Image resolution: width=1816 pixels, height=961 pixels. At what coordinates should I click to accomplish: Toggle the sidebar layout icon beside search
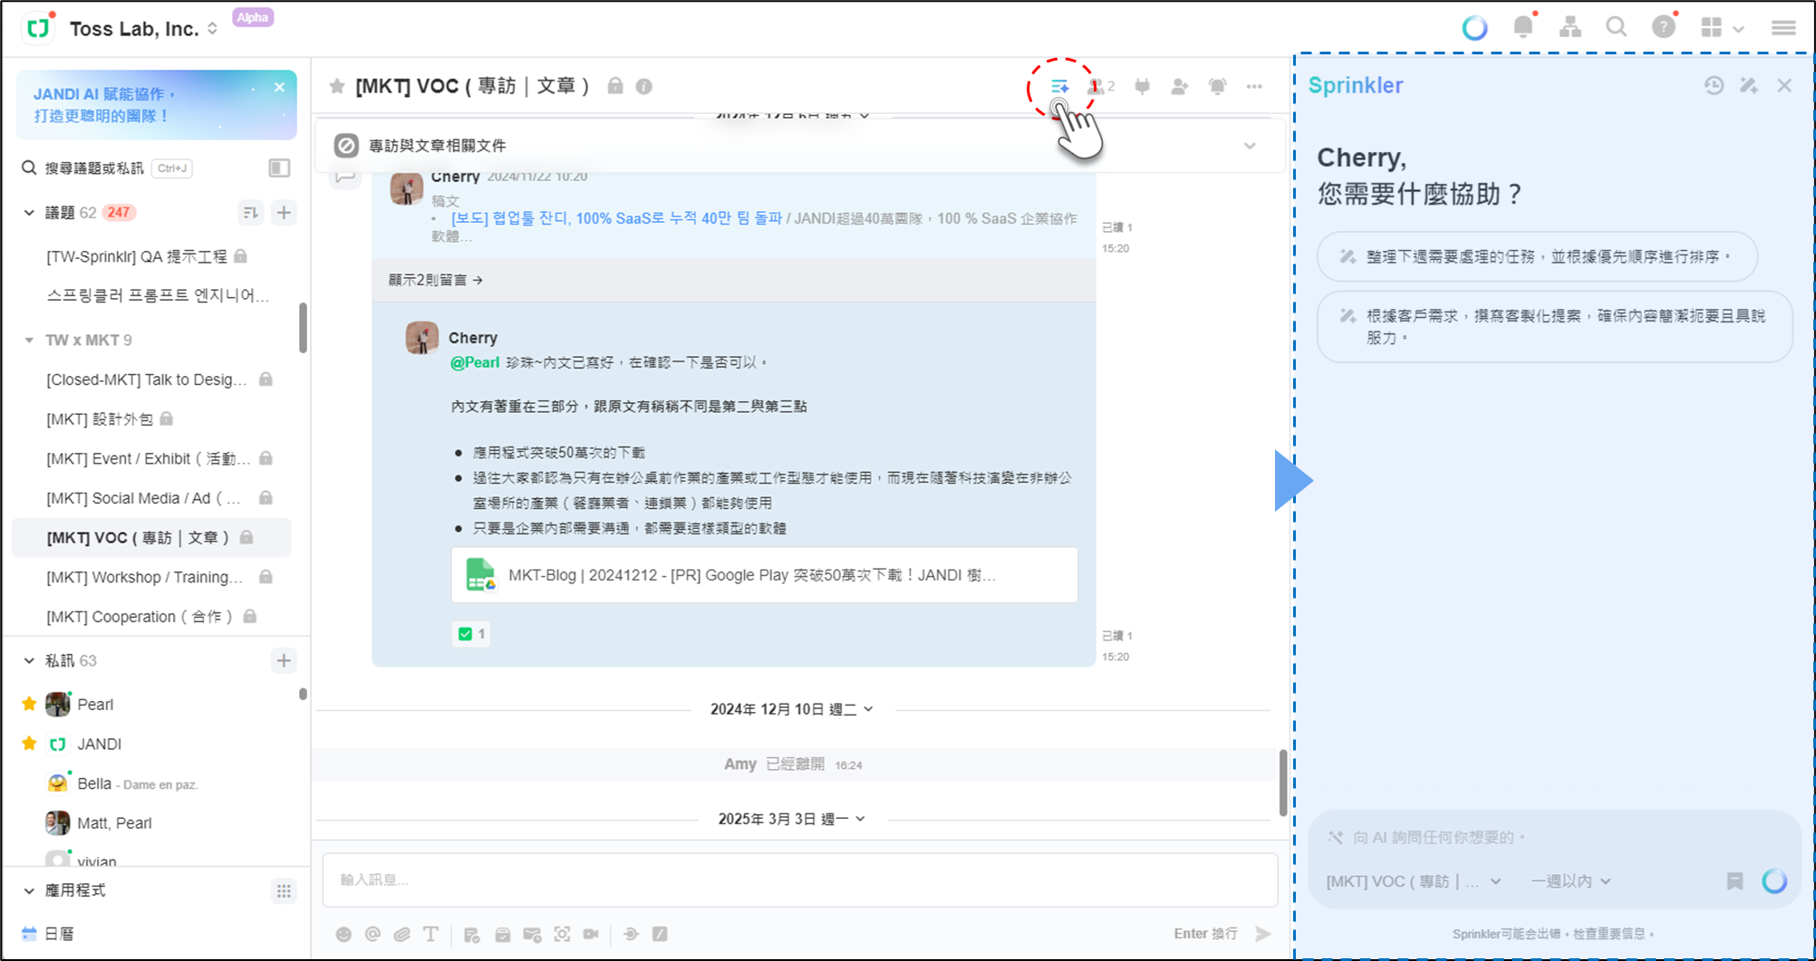pos(279,168)
